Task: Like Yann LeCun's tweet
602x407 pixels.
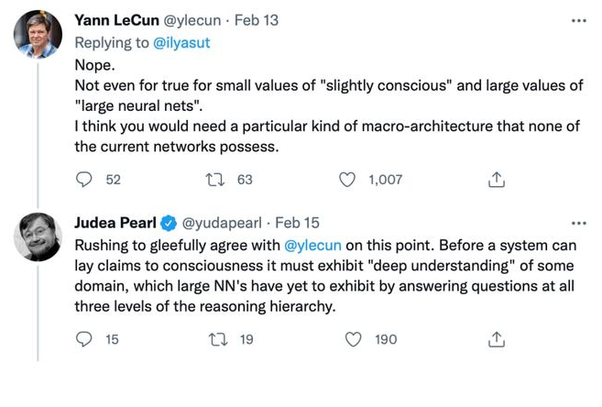Action: 347,181
